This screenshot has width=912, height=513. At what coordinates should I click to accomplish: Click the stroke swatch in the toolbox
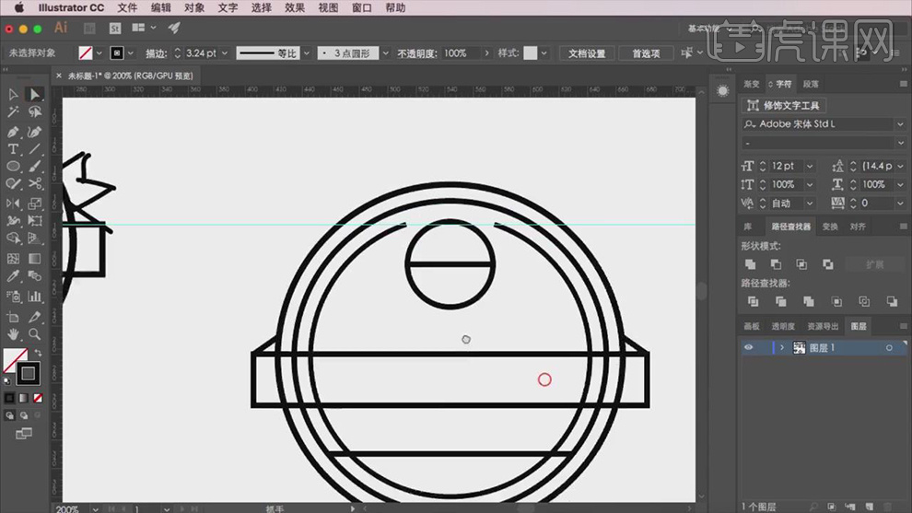tap(28, 373)
